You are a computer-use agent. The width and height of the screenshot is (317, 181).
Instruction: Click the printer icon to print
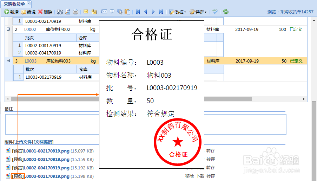[x=75, y=12]
